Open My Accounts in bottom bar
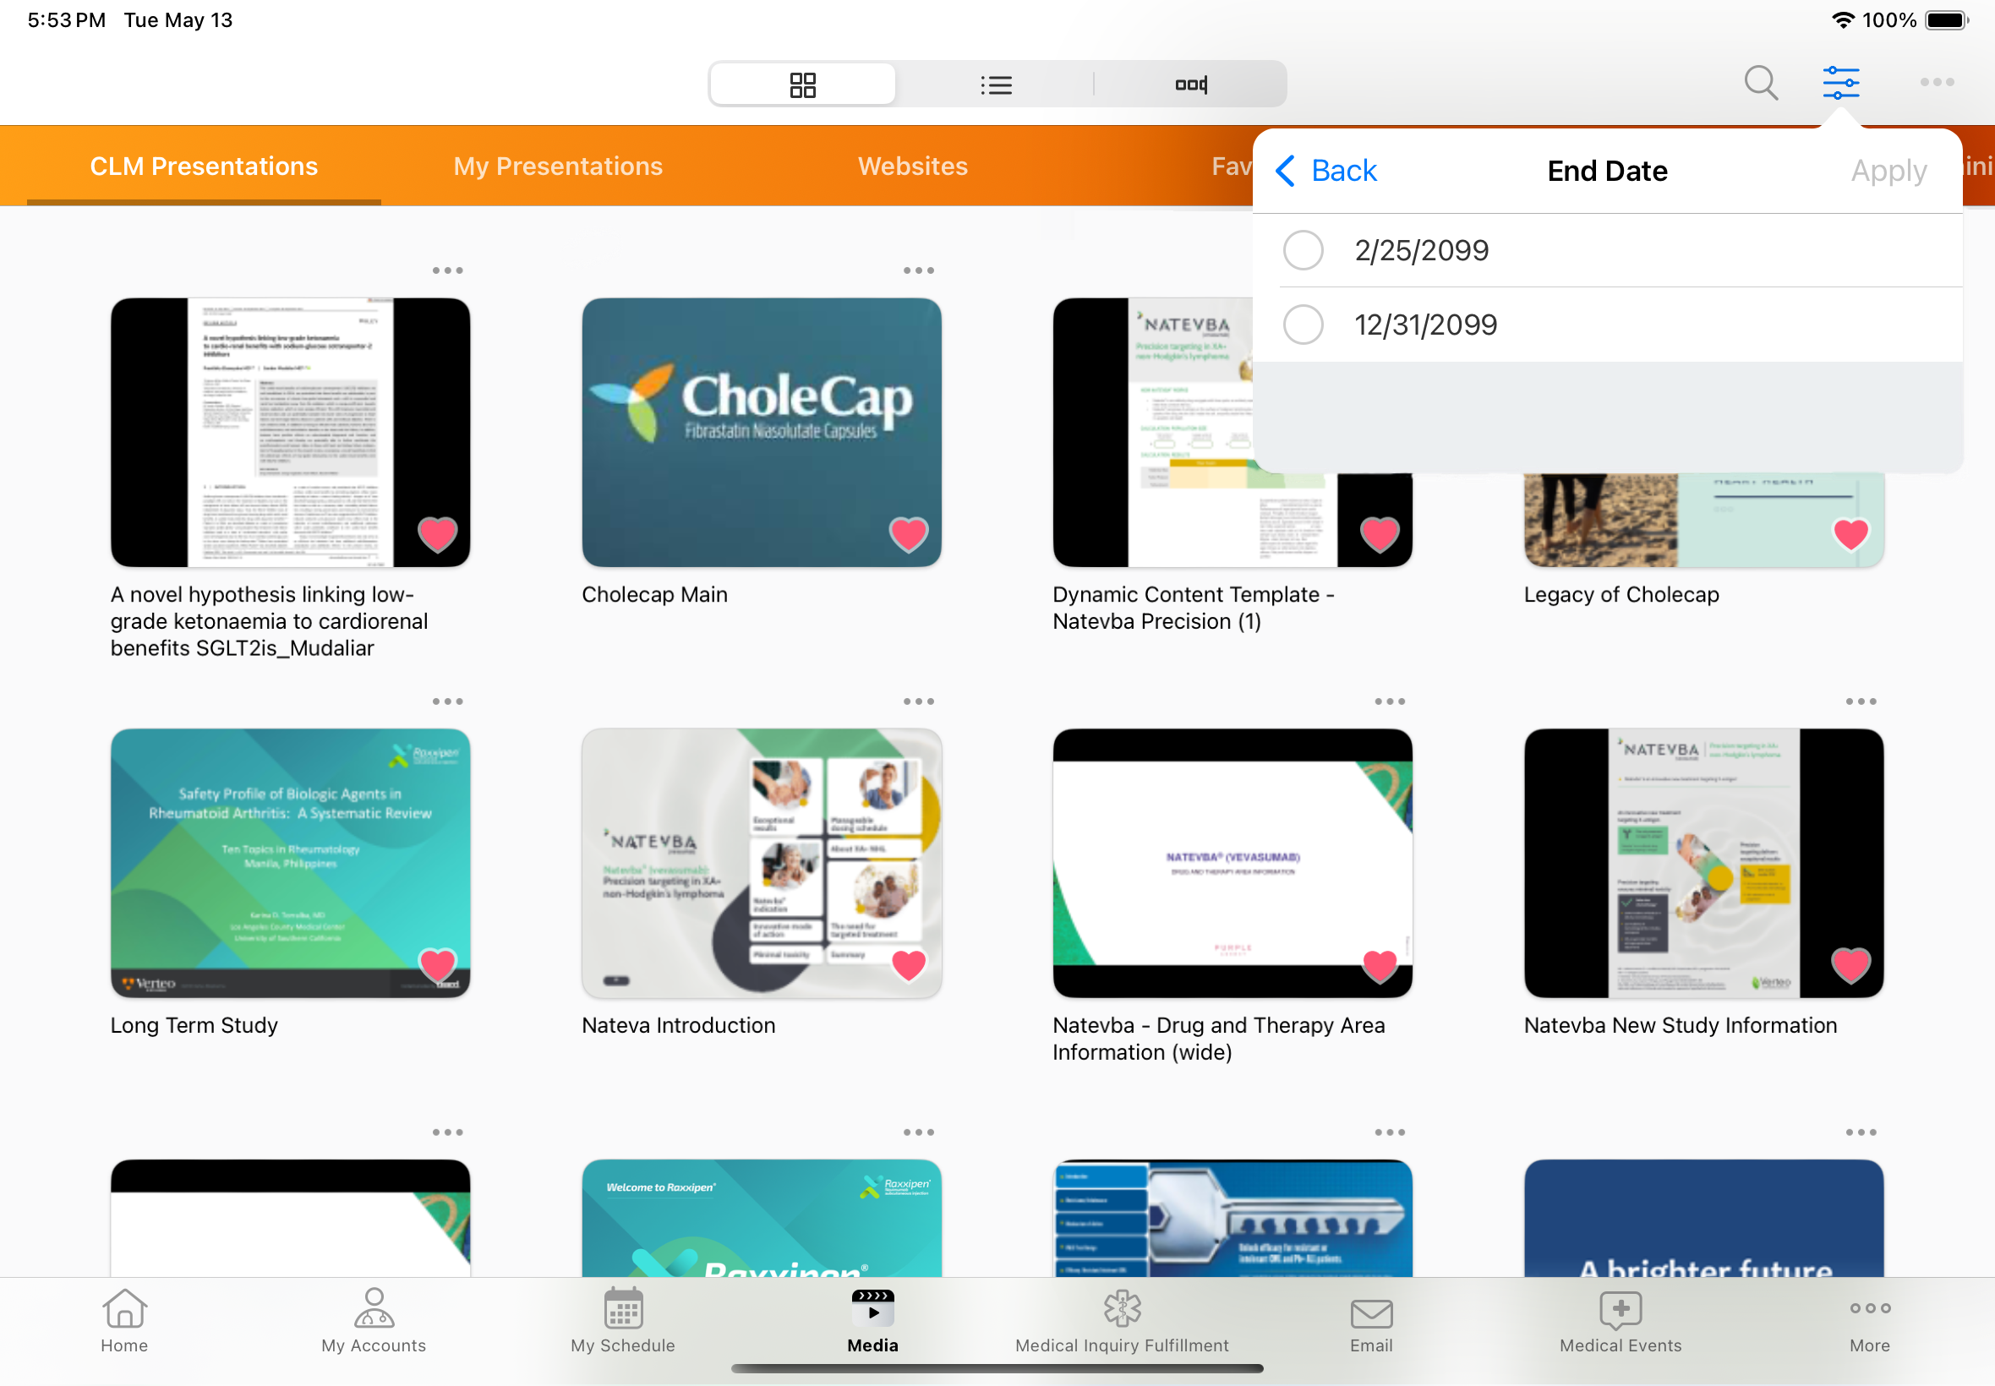Image resolution: width=1995 pixels, height=1386 pixels. [374, 1320]
